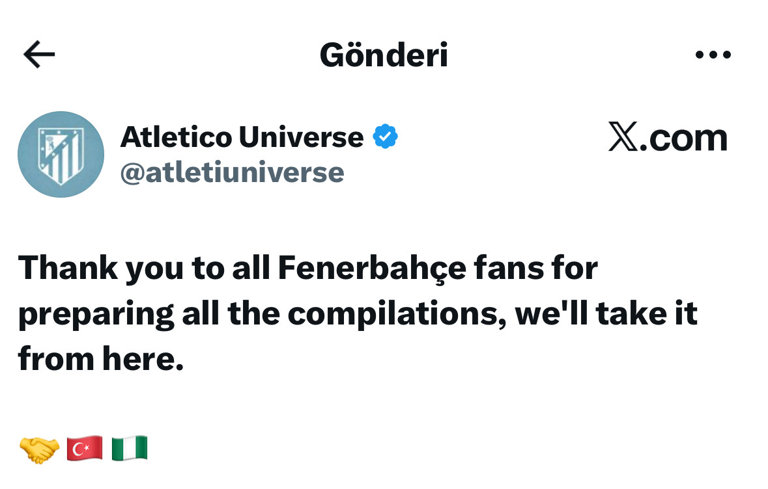The width and height of the screenshot is (768, 489).
Task: Click the handshake emoji
Action: tap(40, 449)
